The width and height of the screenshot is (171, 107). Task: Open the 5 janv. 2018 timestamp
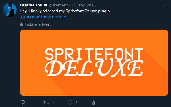pos(85,5)
